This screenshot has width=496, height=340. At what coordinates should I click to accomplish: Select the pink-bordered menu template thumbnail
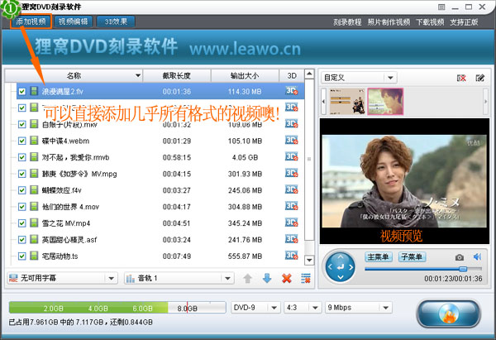click(385, 101)
